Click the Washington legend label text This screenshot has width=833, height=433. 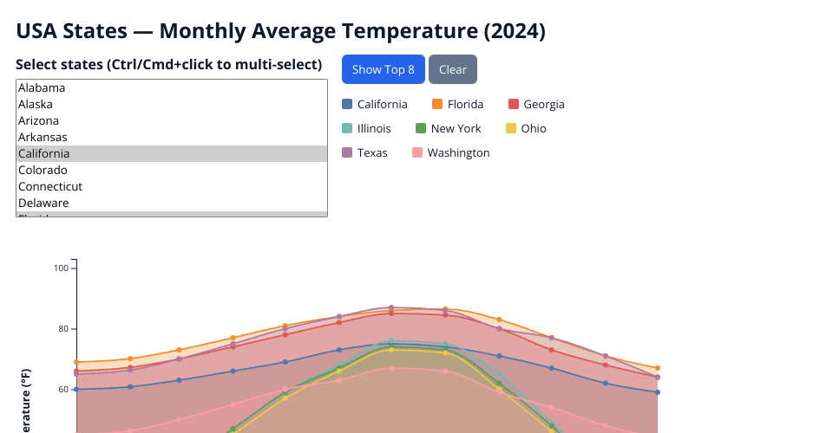(458, 152)
